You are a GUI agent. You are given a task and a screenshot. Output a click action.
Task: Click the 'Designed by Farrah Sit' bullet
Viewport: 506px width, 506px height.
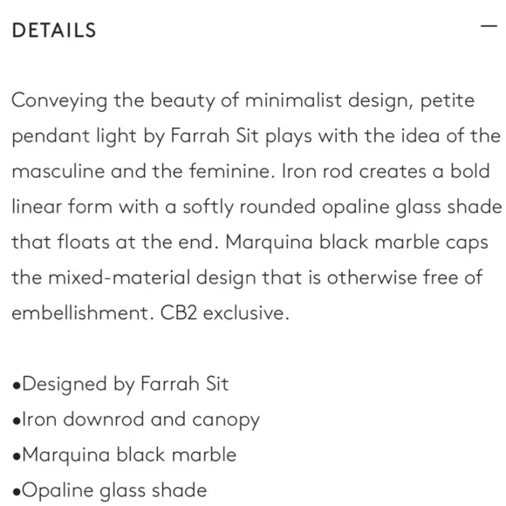120,384
